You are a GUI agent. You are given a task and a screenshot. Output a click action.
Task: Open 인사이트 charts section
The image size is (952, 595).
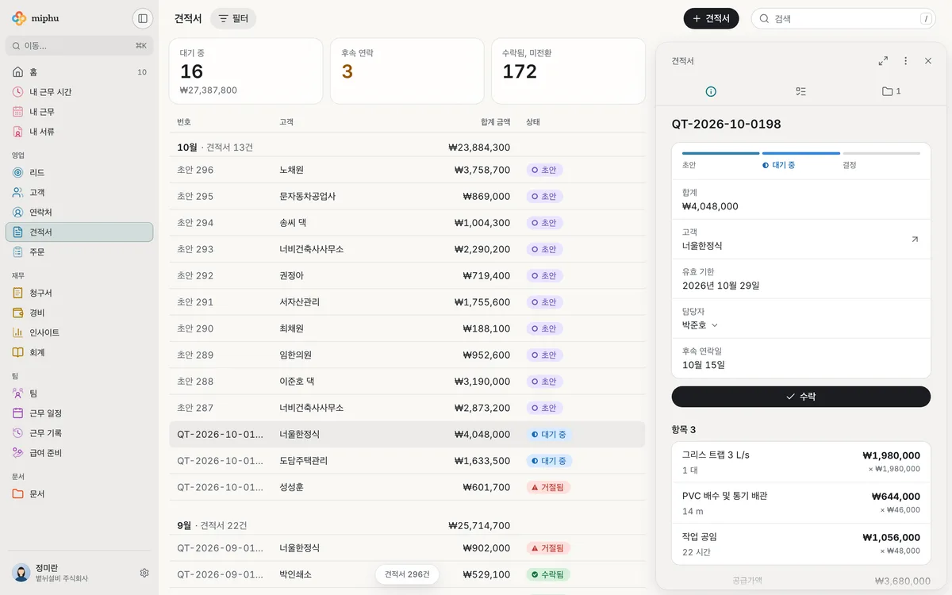tap(79, 332)
